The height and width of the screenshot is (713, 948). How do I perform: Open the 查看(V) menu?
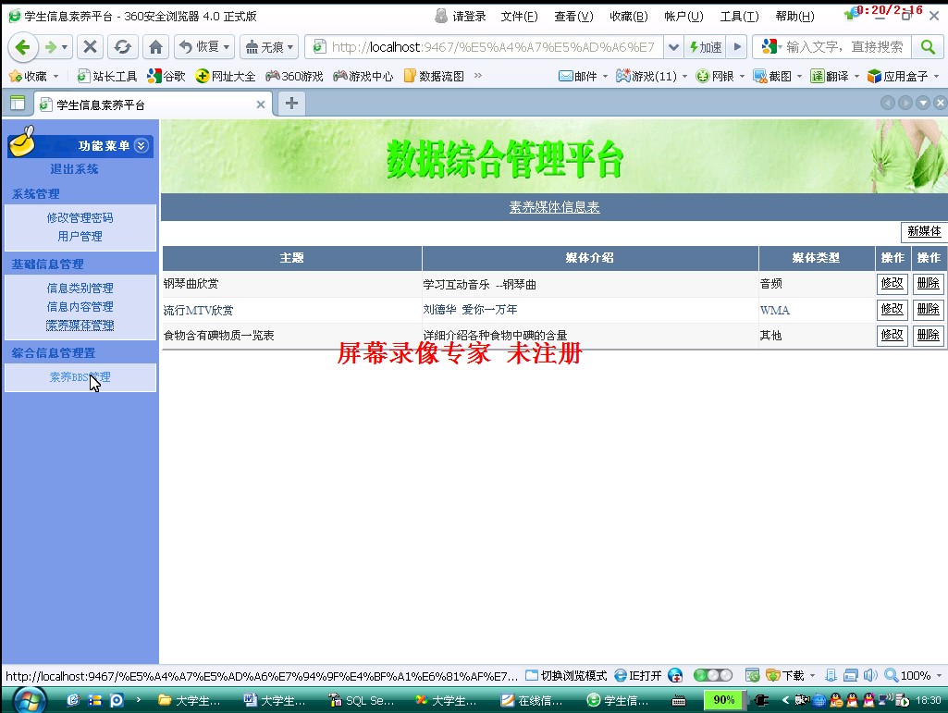click(x=573, y=17)
